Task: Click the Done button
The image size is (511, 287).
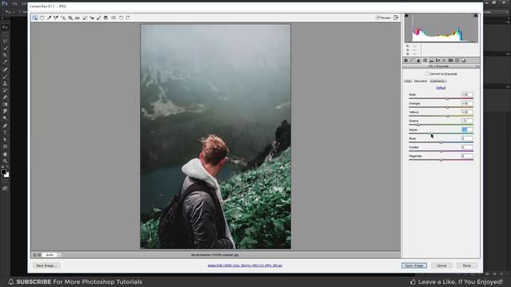Action: pyautogui.click(x=466, y=265)
